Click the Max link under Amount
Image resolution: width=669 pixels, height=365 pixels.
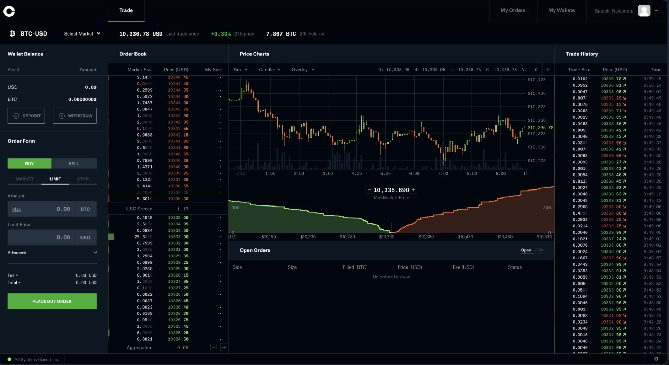click(16, 209)
